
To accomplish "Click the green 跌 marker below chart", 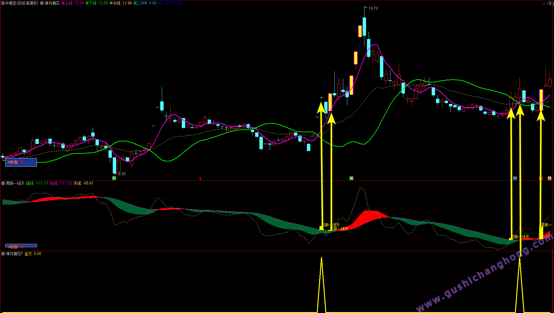I will pyautogui.click(x=114, y=178).
